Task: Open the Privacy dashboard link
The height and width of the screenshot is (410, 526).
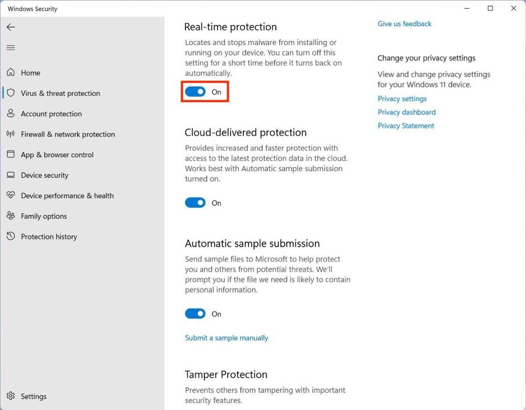Action: tap(407, 112)
